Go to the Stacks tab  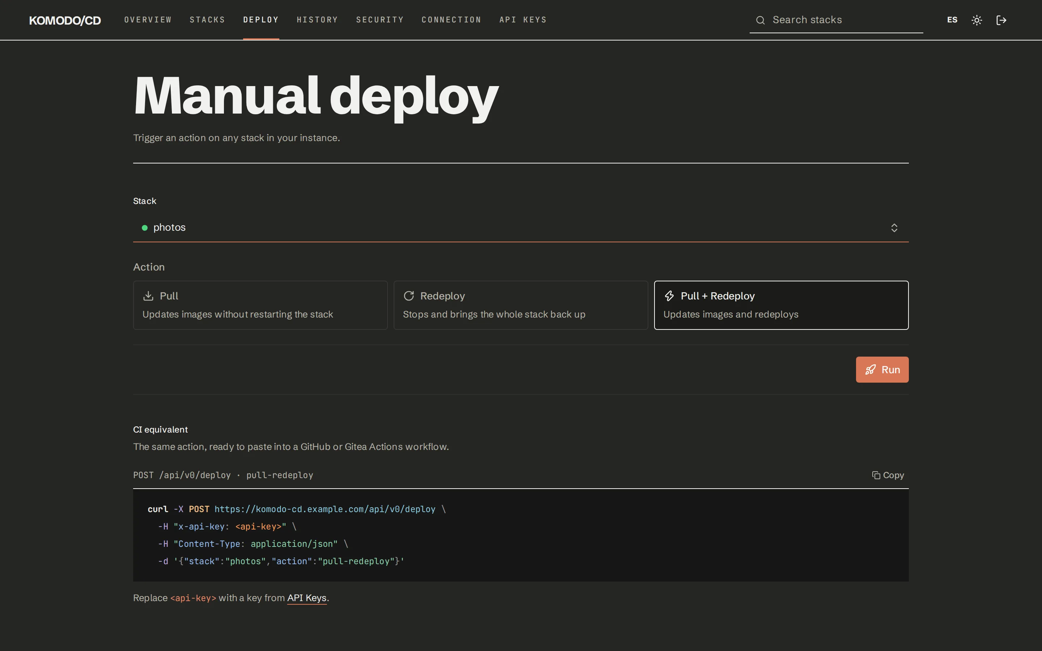click(207, 20)
